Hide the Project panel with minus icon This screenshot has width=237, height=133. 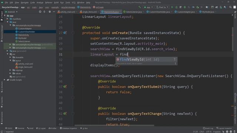click(x=54, y=12)
